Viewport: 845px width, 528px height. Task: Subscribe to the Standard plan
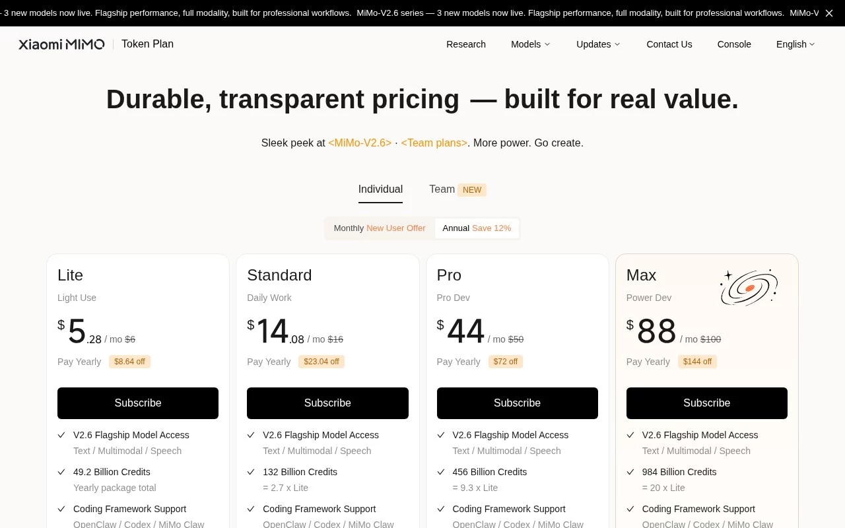[327, 403]
